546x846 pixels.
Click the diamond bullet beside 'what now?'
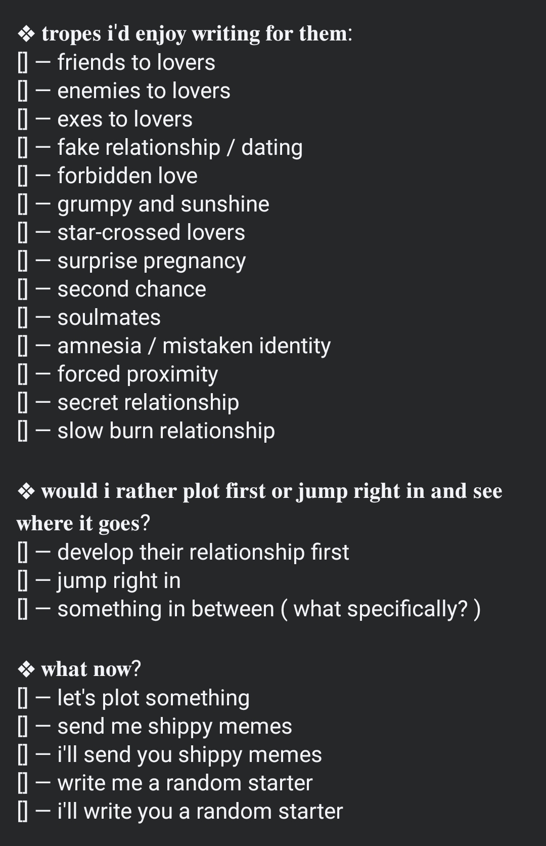pyautogui.click(x=26, y=670)
